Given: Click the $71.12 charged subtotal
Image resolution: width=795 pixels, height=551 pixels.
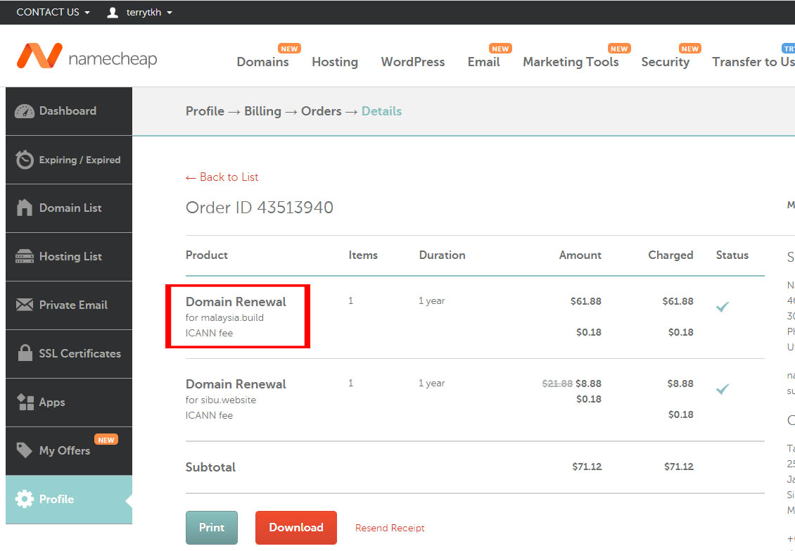Looking at the screenshot, I should pos(678,467).
